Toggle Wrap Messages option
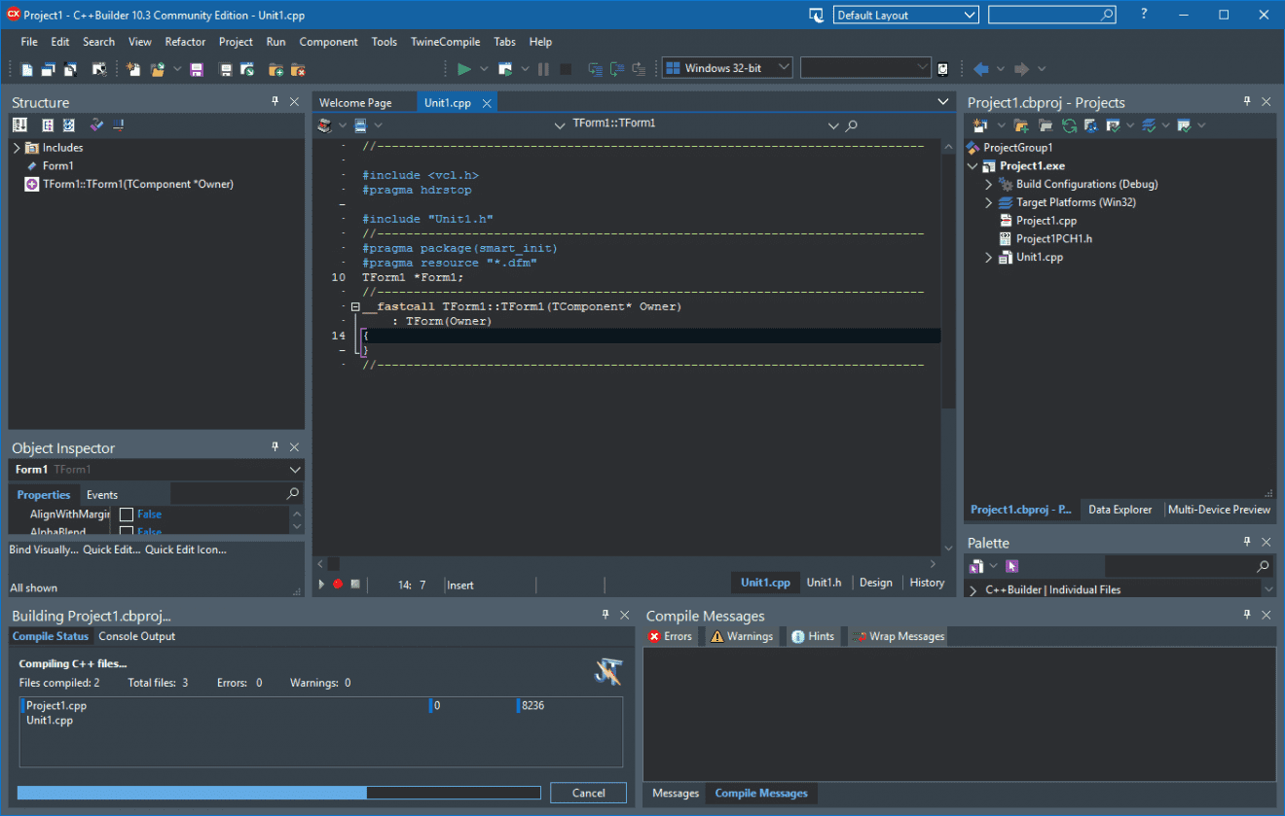1285x816 pixels. (x=898, y=636)
